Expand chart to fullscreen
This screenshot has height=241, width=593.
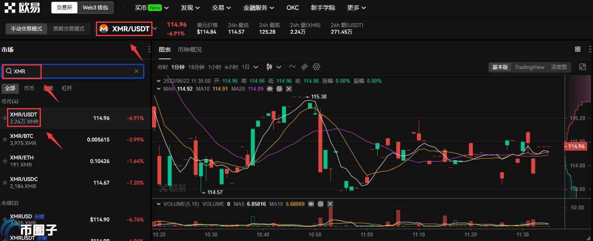click(582, 67)
